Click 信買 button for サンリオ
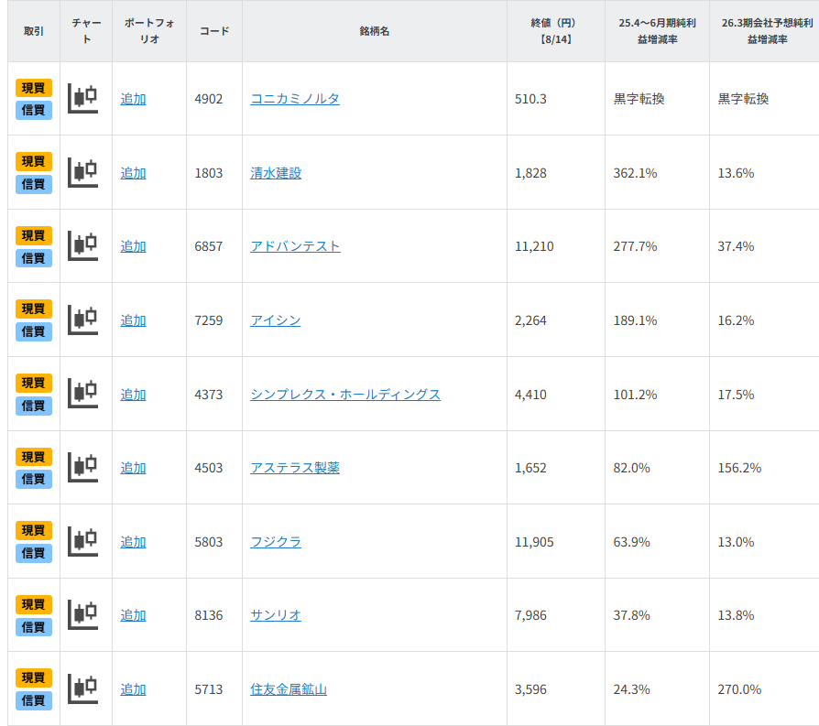This screenshot has height=726, width=819. [33, 627]
